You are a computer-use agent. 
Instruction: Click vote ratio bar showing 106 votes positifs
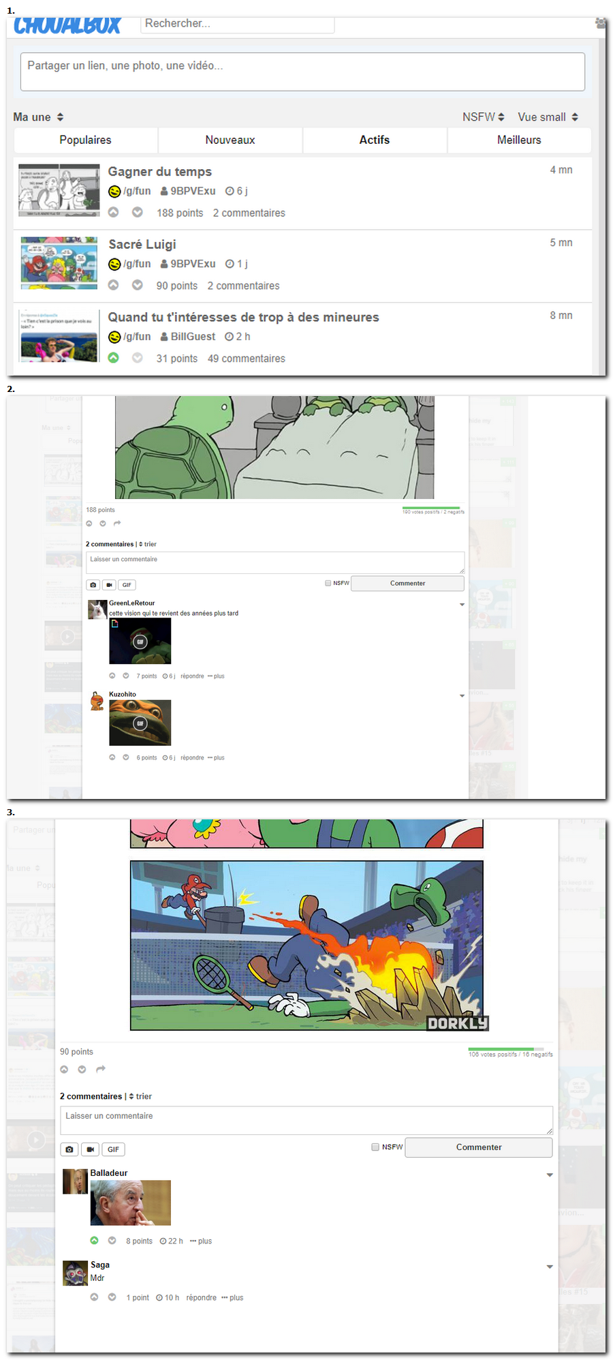(505, 1049)
